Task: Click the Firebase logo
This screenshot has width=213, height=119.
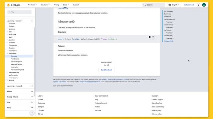Action: (14, 5)
